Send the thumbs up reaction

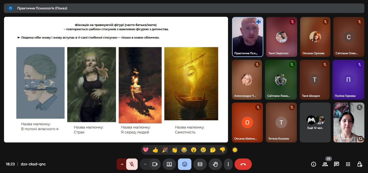(x=155, y=150)
